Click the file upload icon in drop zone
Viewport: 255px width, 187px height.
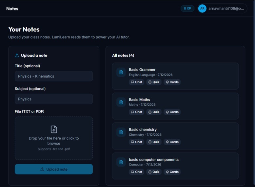54,129
